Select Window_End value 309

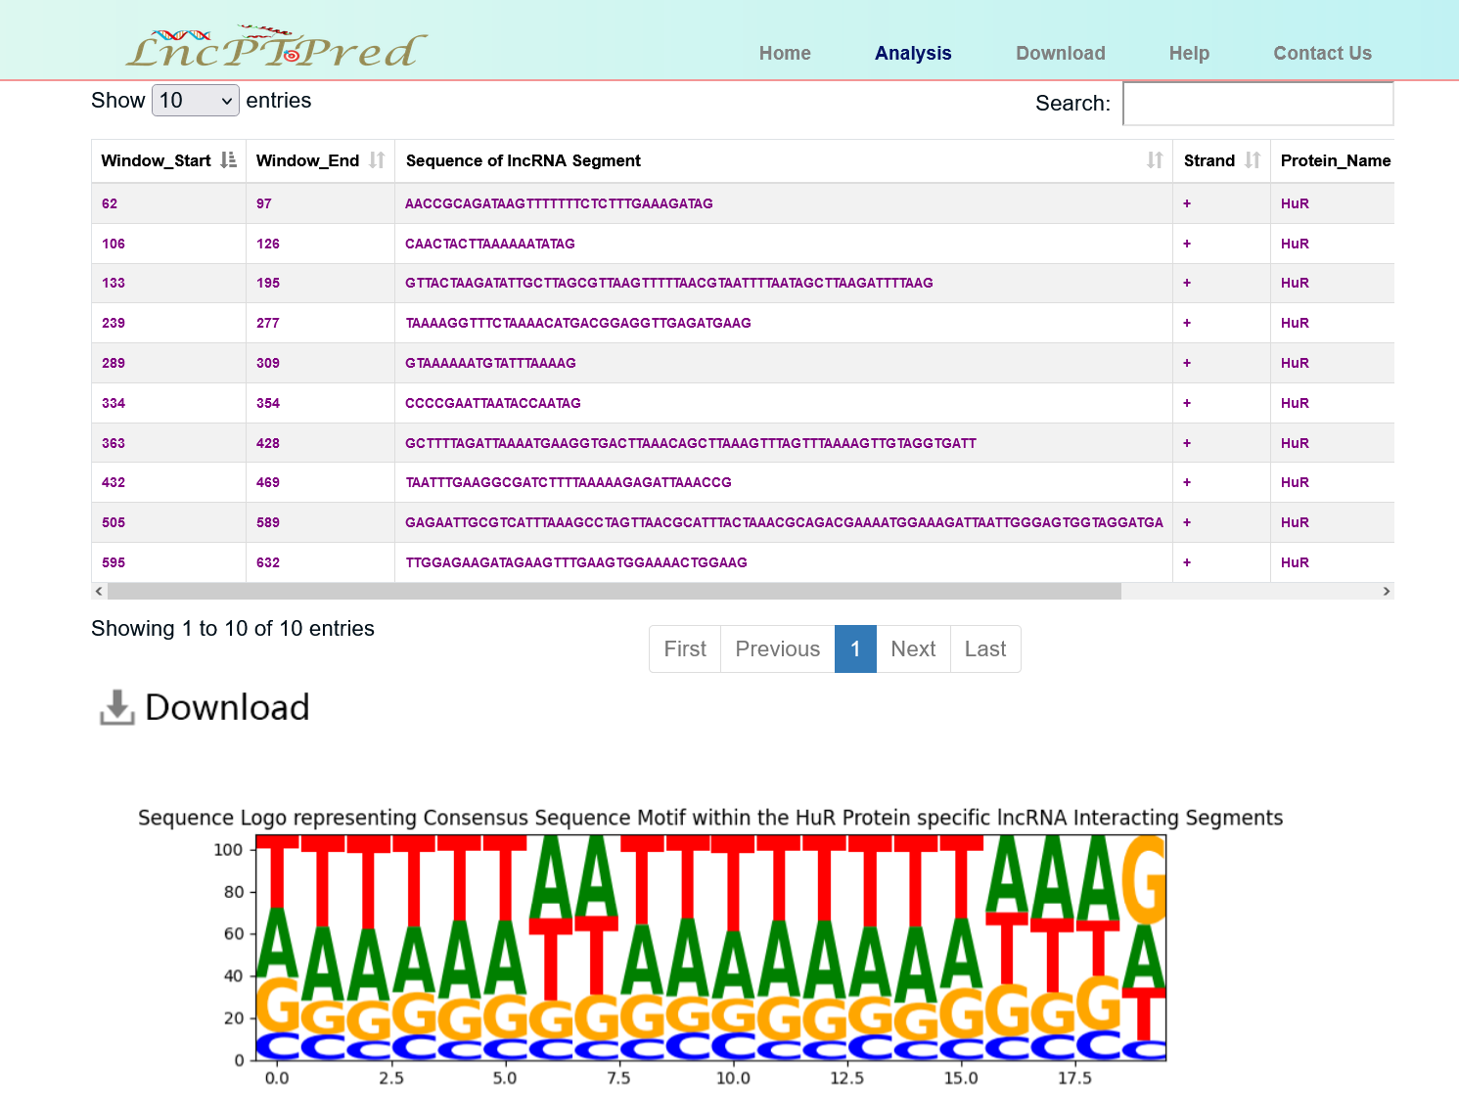(268, 363)
